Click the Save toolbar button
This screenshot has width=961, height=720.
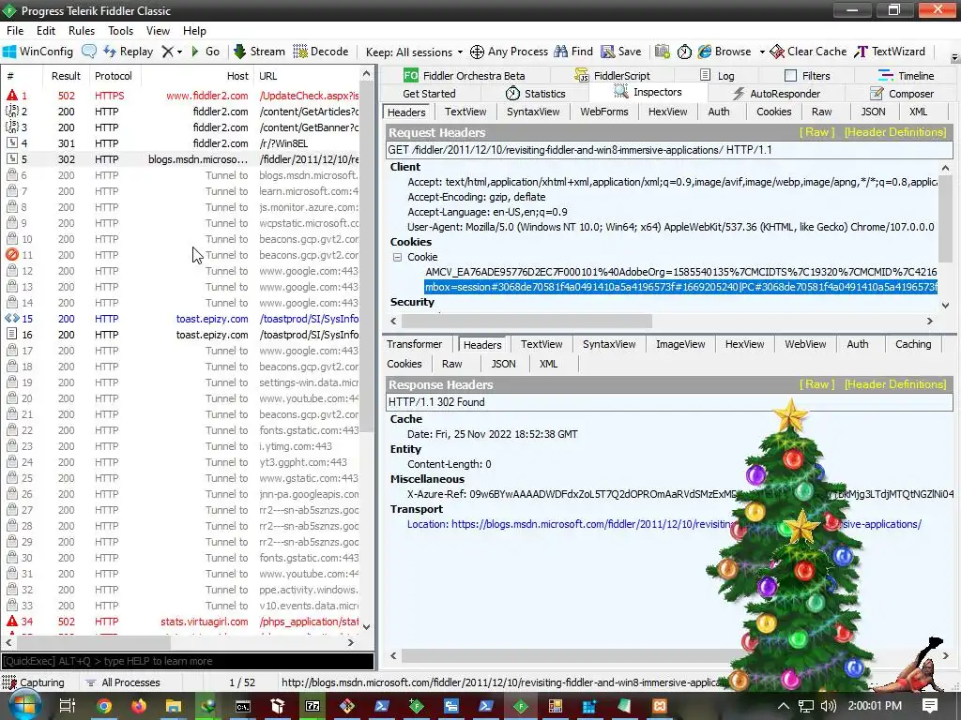coord(621,52)
